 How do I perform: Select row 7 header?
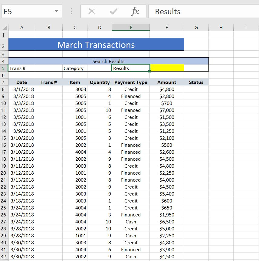coord(4,82)
